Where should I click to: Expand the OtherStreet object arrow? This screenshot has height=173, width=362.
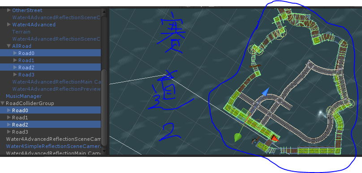click(x=9, y=10)
